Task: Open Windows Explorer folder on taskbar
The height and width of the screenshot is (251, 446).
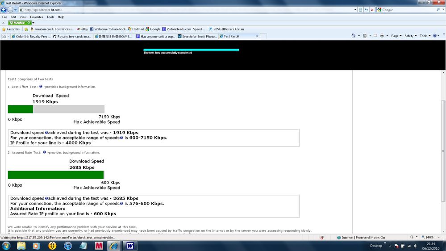Action: click(x=21, y=246)
